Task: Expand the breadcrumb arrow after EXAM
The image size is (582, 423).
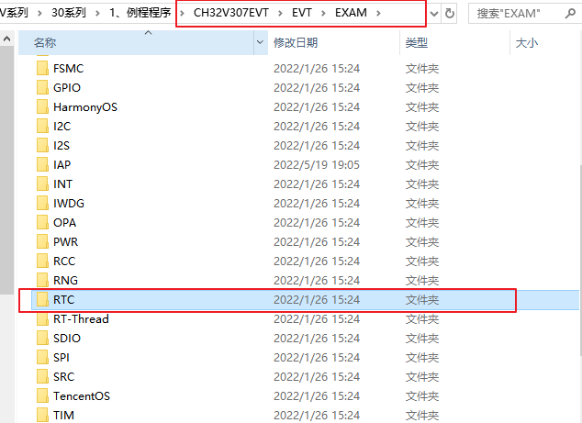Action: pos(377,14)
